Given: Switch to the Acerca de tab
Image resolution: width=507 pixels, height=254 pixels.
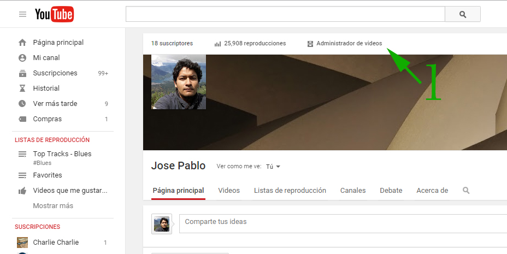Looking at the screenshot, I should (432, 191).
